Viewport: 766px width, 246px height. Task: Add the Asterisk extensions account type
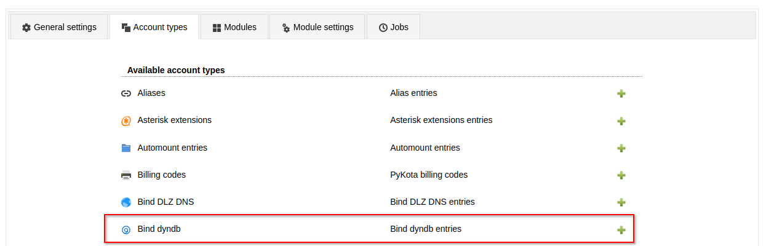(x=621, y=121)
